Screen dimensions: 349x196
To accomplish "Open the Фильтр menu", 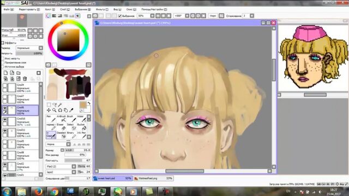I will point(102,10).
